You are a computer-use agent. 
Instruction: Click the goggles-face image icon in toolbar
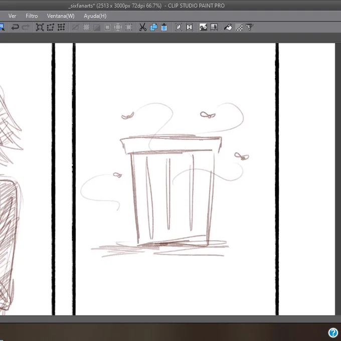pyautogui.click(x=203, y=27)
